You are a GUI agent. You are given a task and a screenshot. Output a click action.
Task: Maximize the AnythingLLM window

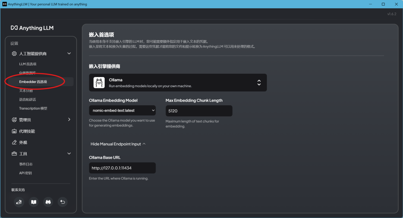383,4
